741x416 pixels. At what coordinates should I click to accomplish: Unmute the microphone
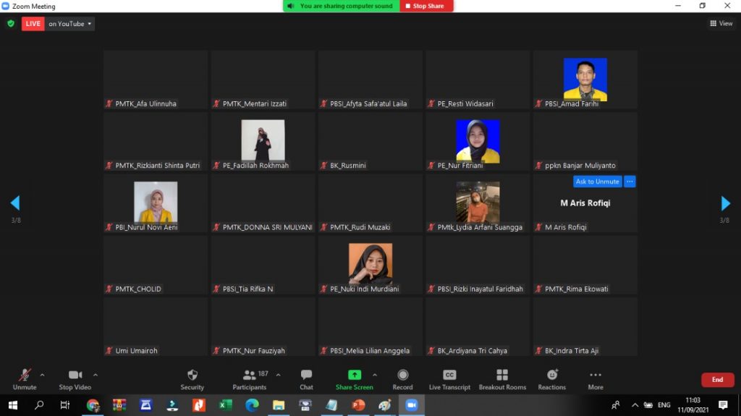pyautogui.click(x=25, y=375)
